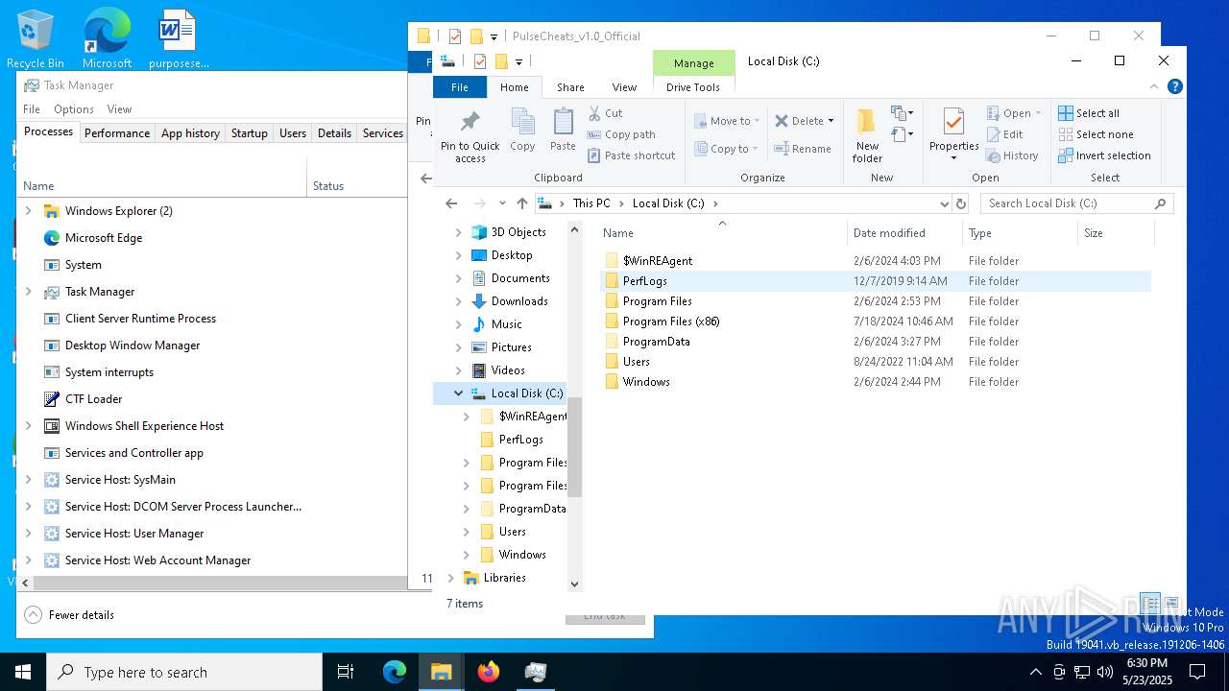Expand Service Host: SysMain process
Image resolution: width=1229 pixels, height=691 pixels.
tap(28, 480)
